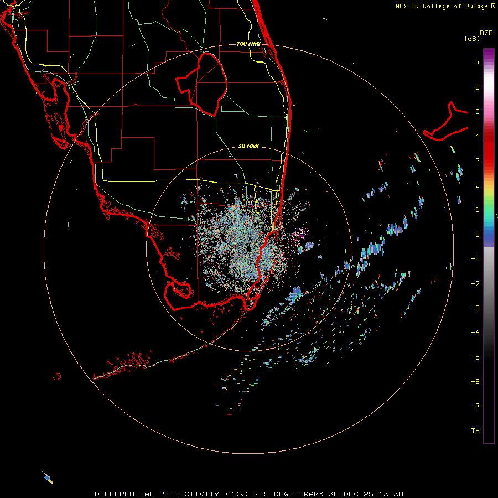Pick the purple top of the color bar
The width and height of the screenshot is (498, 498).
(x=489, y=53)
